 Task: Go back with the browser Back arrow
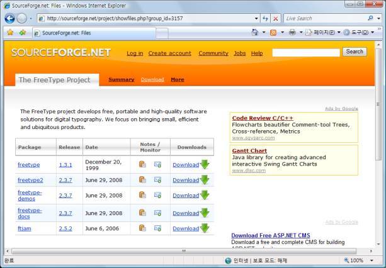[x=10, y=18]
